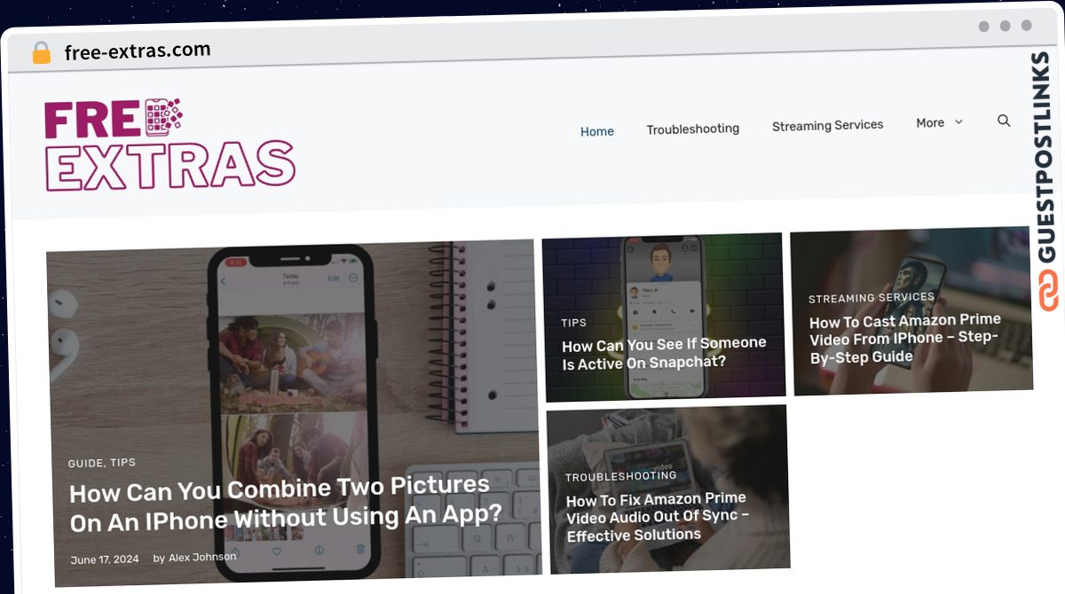Open the 'Amazon Prime Video Audio Out Of Sync' article
1065x594 pixels.
657,517
